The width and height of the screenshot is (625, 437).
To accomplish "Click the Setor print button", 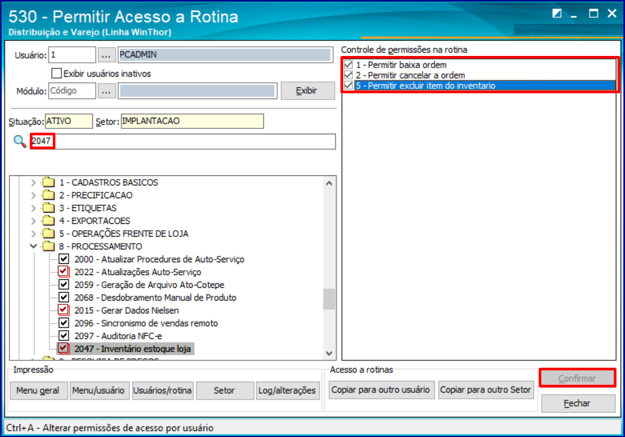I will click(224, 390).
